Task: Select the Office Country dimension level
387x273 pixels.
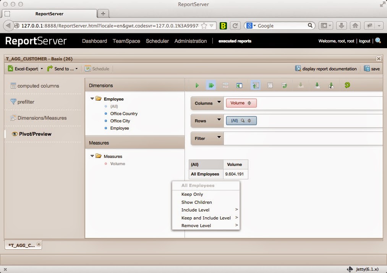Action: tap(124, 114)
